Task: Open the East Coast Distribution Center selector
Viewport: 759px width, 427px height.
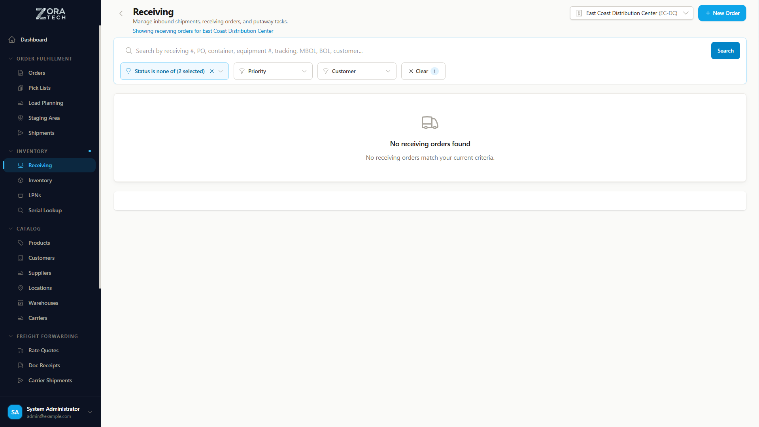Action: click(x=631, y=13)
